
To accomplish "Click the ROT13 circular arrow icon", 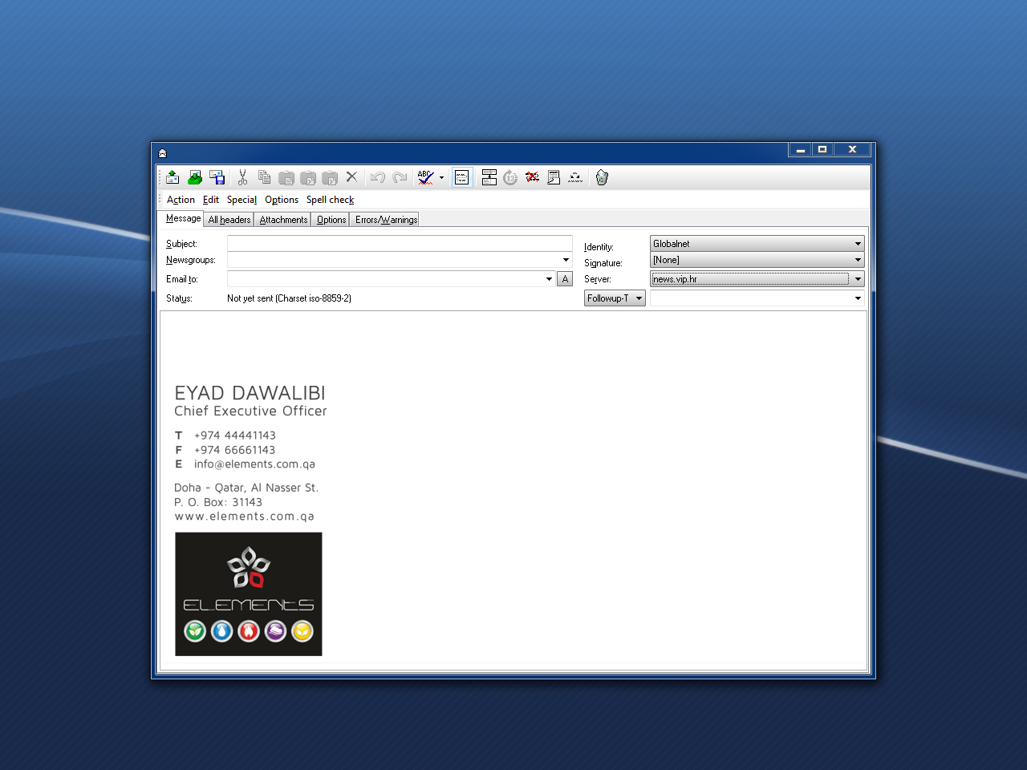I will (510, 177).
